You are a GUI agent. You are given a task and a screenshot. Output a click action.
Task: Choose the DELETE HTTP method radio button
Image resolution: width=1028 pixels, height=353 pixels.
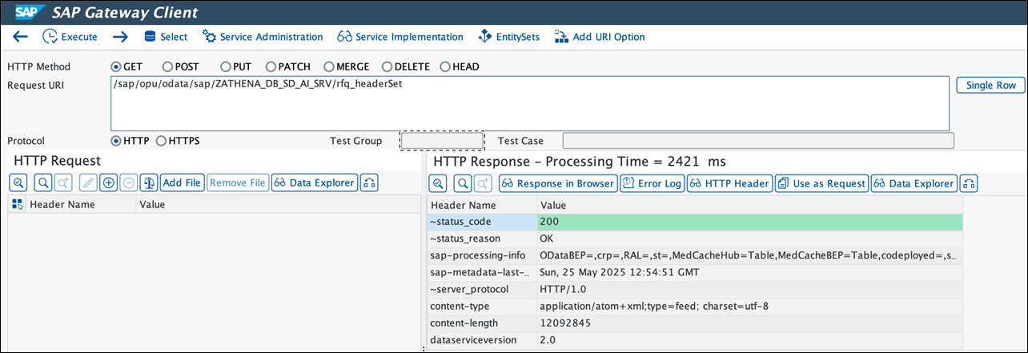tap(388, 67)
